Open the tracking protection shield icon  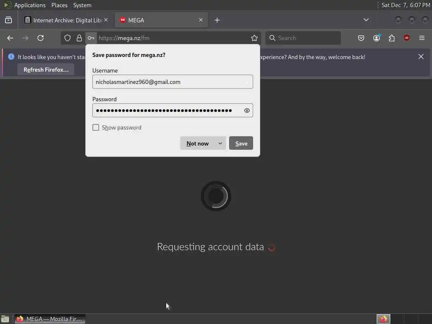pyautogui.click(x=67, y=38)
